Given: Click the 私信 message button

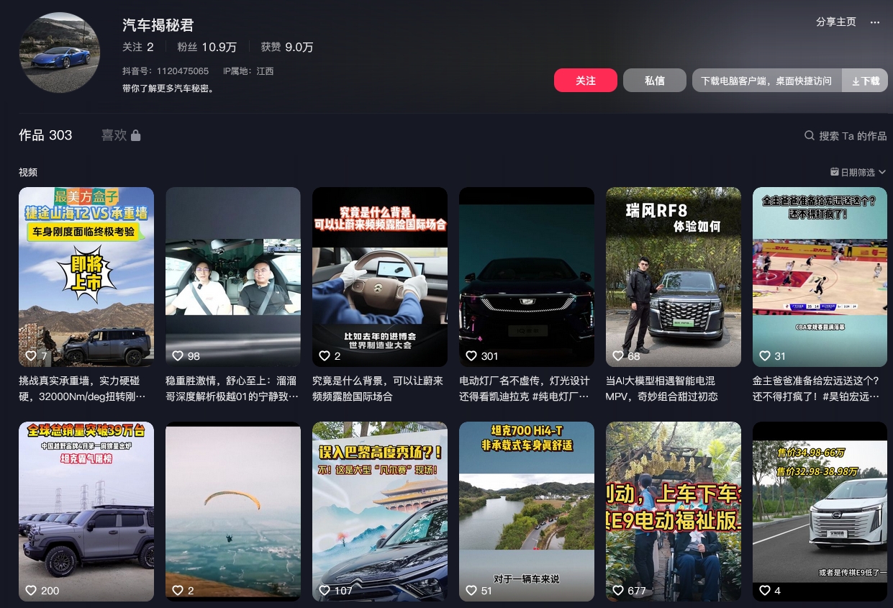Looking at the screenshot, I should pyautogui.click(x=655, y=81).
